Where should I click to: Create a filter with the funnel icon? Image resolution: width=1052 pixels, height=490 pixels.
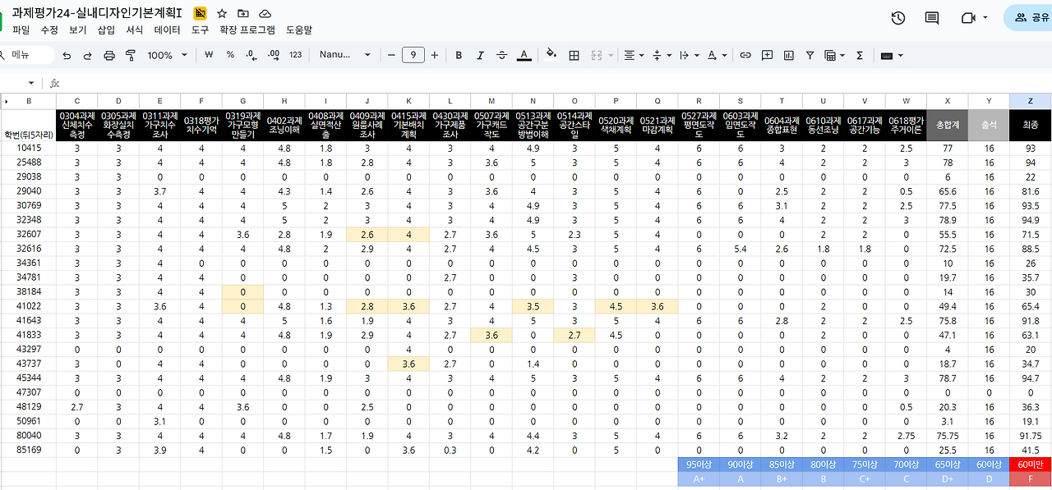tap(809, 55)
